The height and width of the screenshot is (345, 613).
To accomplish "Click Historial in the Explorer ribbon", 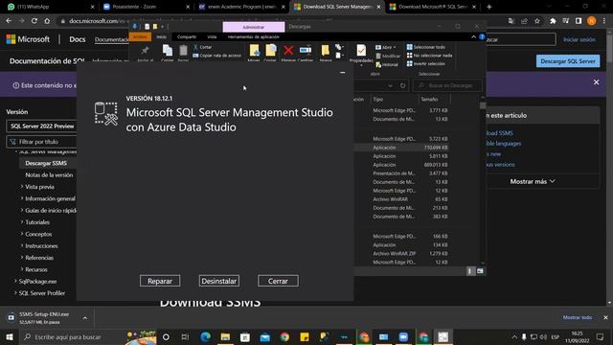I will (387, 64).
